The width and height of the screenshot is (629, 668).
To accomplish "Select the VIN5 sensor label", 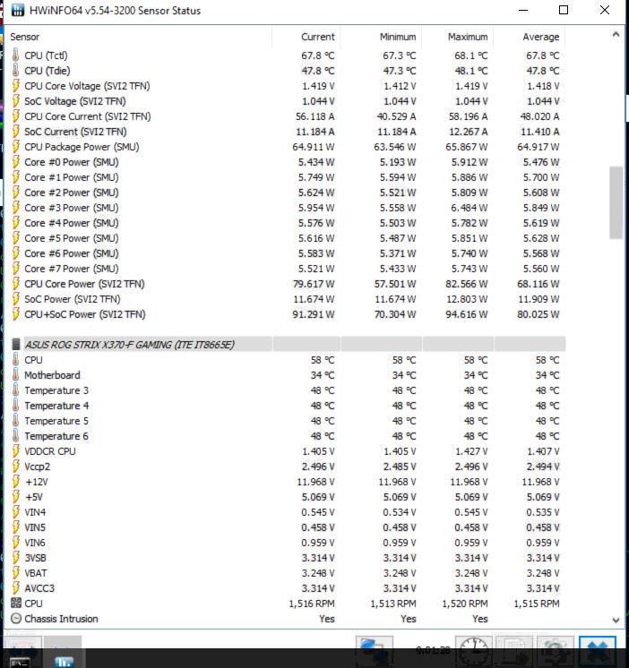I will click(x=35, y=527).
